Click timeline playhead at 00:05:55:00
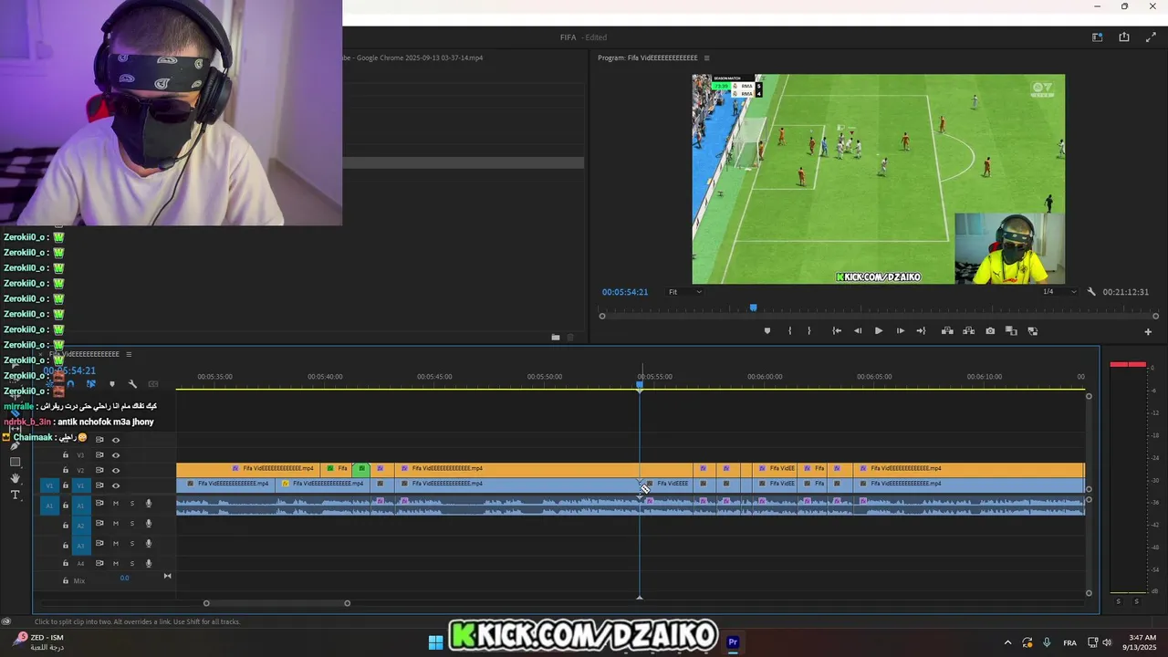Image resolution: width=1168 pixels, height=657 pixels. (640, 385)
